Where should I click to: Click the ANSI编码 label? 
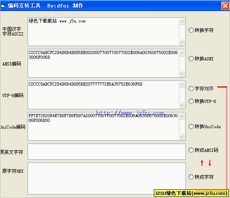click(11, 64)
